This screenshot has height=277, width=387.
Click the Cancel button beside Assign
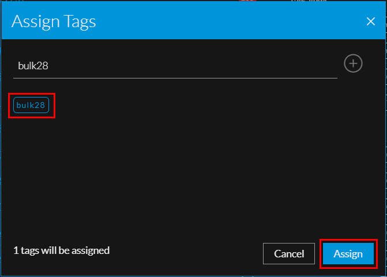288,253
